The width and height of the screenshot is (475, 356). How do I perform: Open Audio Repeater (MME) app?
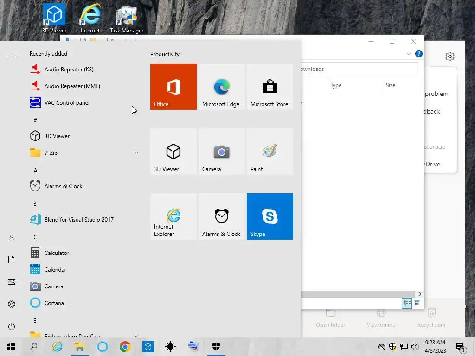tap(84, 86)
